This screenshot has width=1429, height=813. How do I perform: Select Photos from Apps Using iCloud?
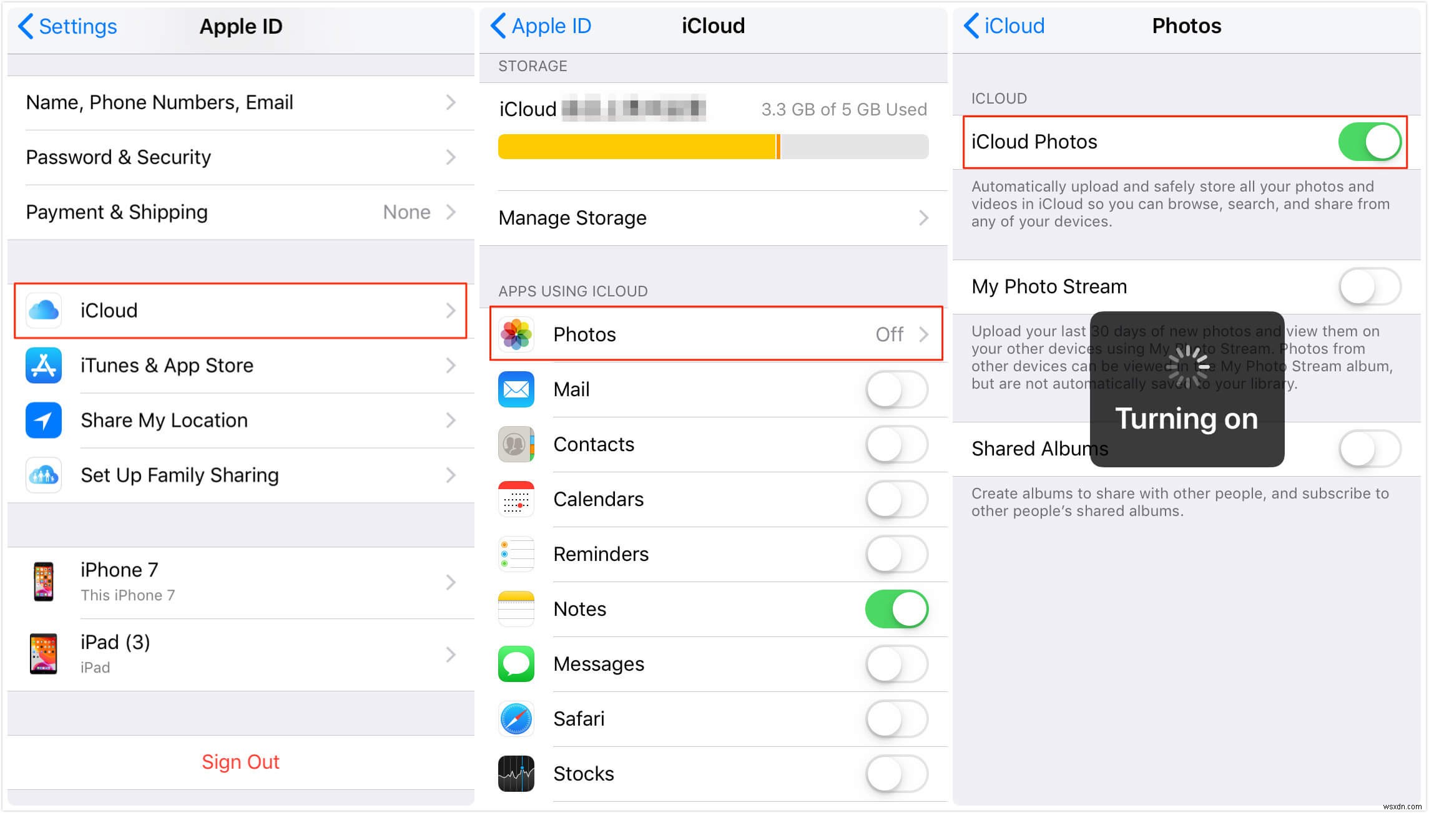point(714,333)
